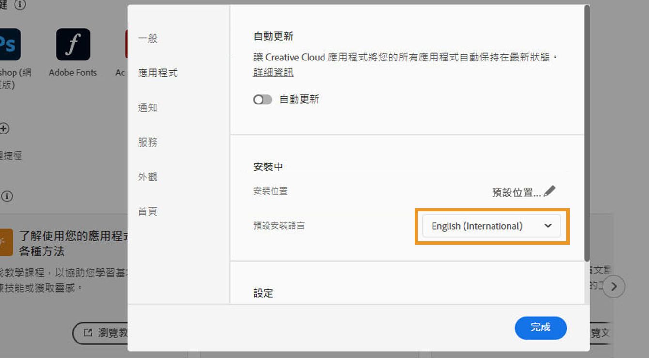Open the English (International) language dropdown
The height and width of the screenshot is (358, 649).
click(491, 225)
